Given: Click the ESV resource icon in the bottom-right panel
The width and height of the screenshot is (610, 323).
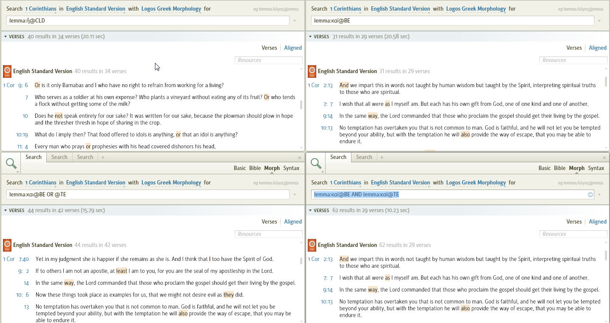Looking at the screenshot, I should [312, 245].
